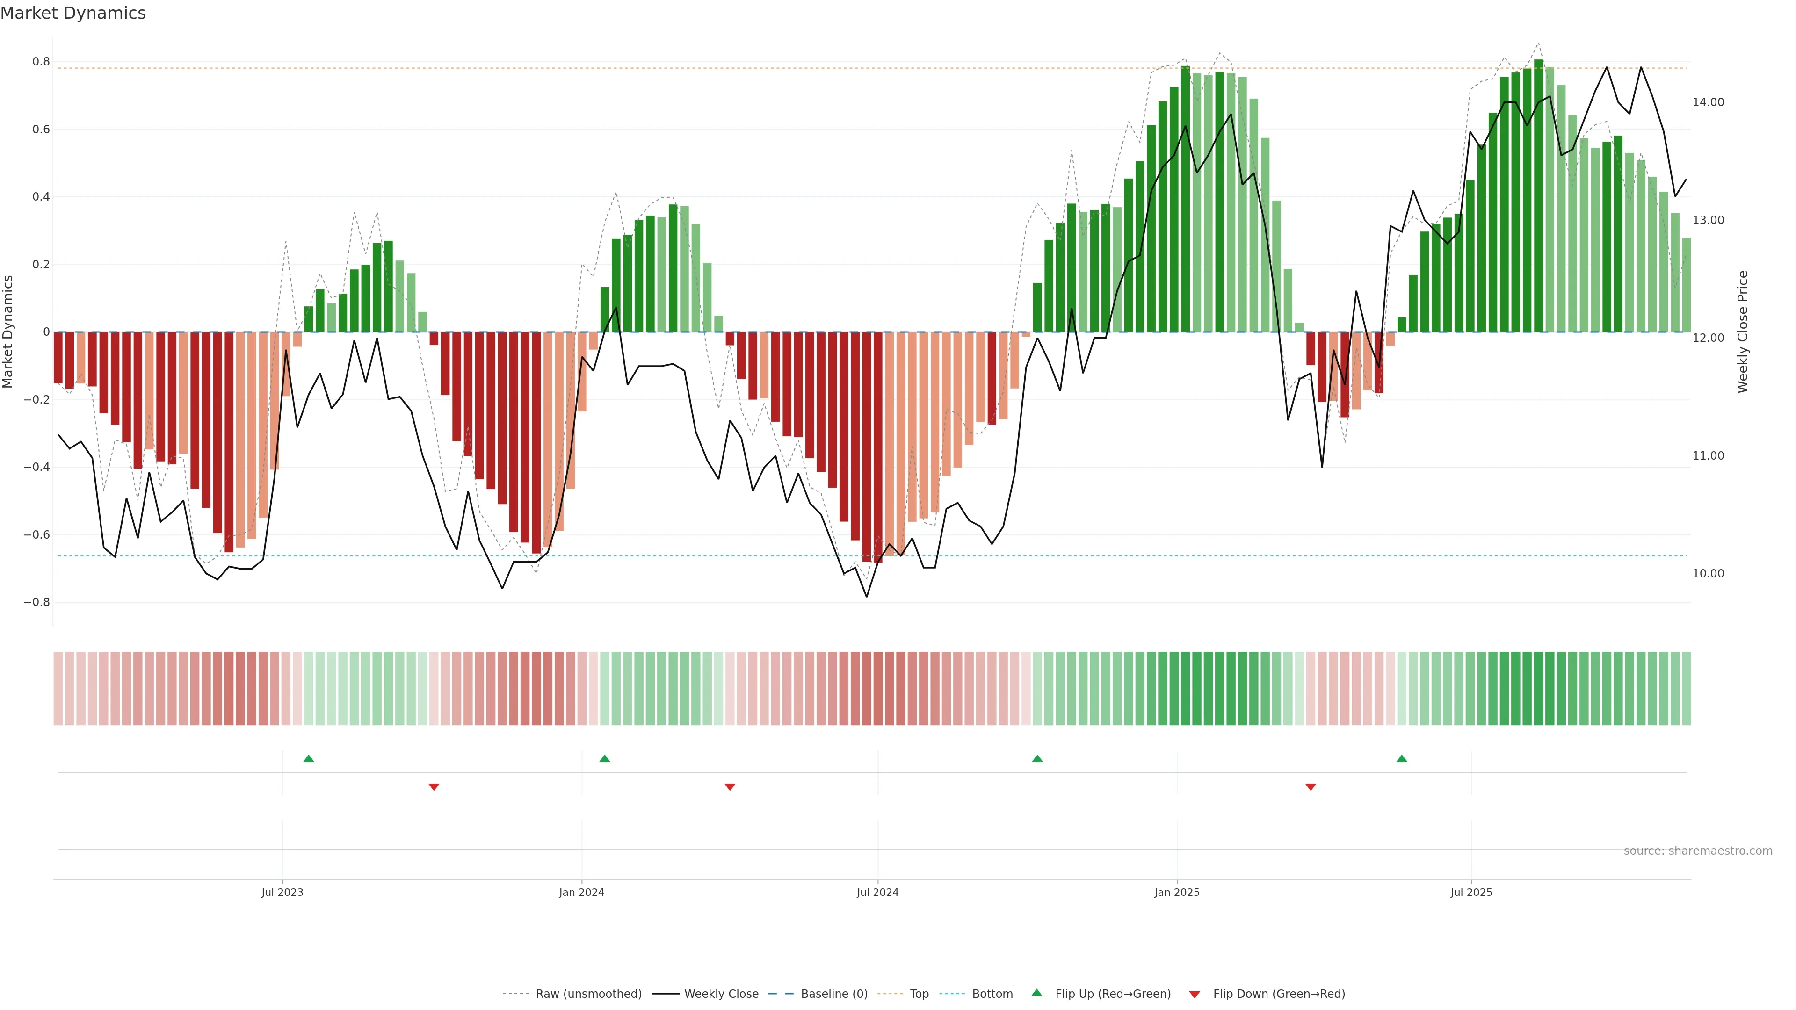Click the first red flip-down triangle in late 2023
1796x1010 pixels.
[434, 787]
